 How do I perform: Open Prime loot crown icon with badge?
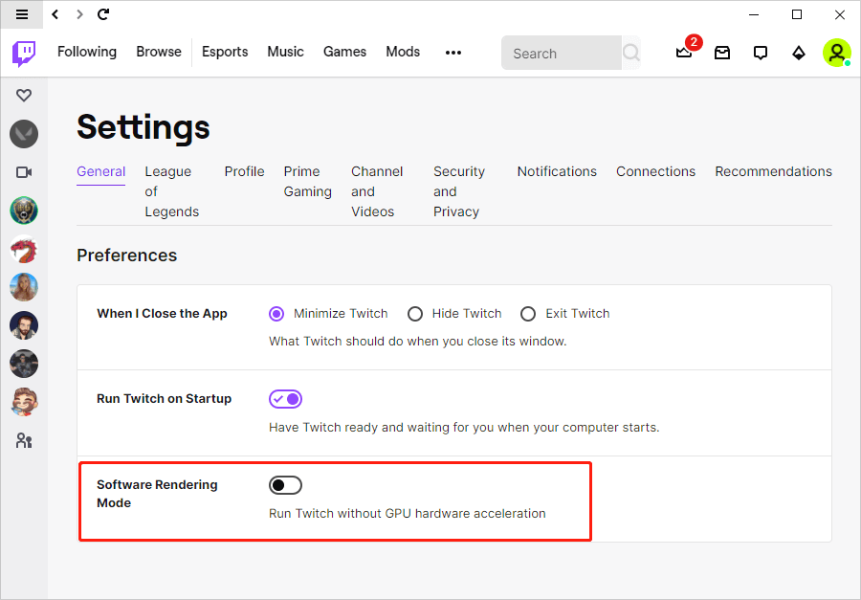point(684,53)
